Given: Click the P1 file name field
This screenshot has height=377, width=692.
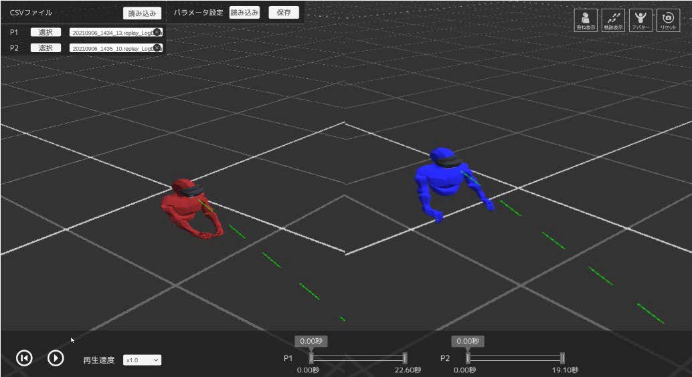Looking at the screenshot, I should tap(110, 32).
